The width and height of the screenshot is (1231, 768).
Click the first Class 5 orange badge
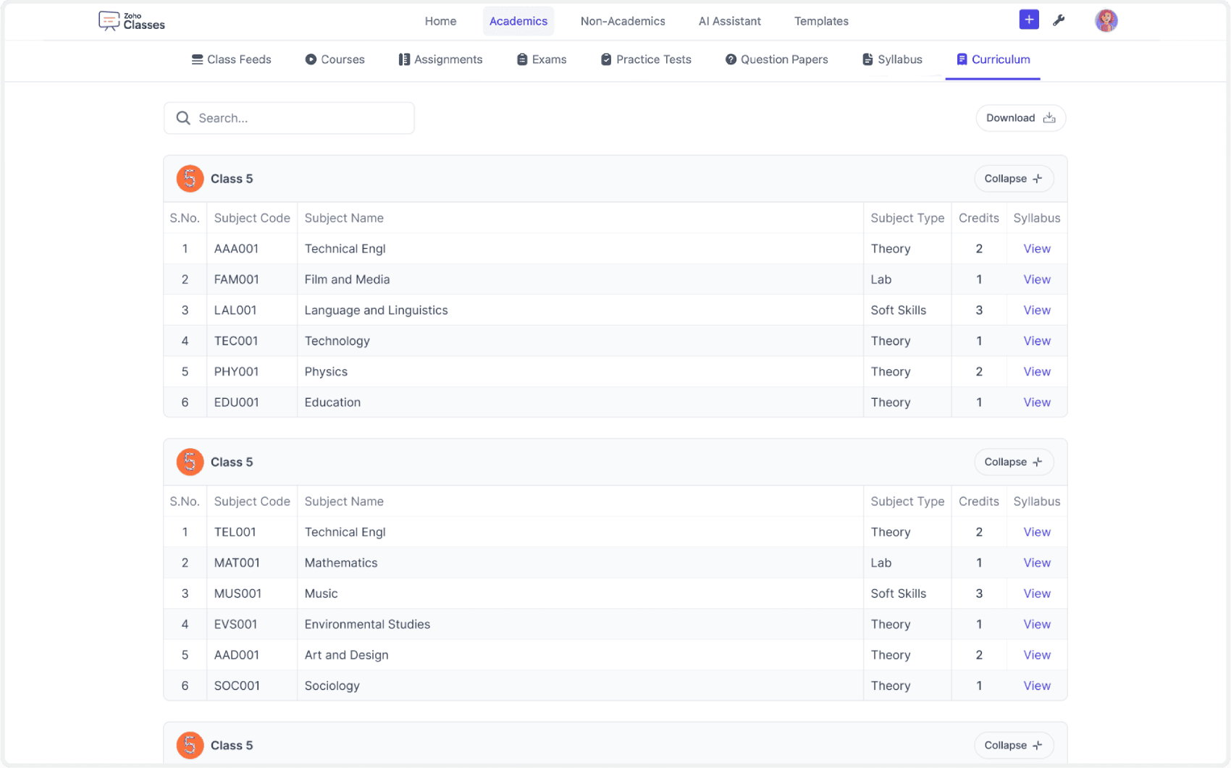pos(190,179)
